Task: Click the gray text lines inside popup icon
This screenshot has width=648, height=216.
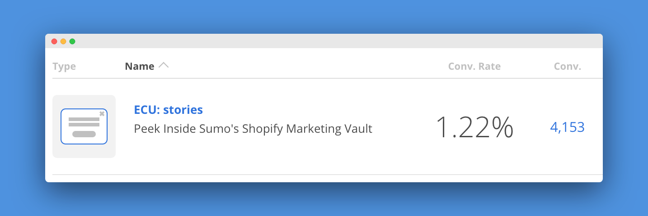Action: coord(84,122)
